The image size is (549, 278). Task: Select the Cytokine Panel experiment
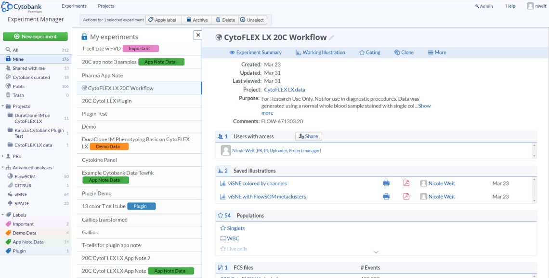tap(139, 160)
